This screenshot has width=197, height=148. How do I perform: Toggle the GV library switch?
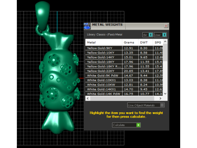(x=148, y=35)
